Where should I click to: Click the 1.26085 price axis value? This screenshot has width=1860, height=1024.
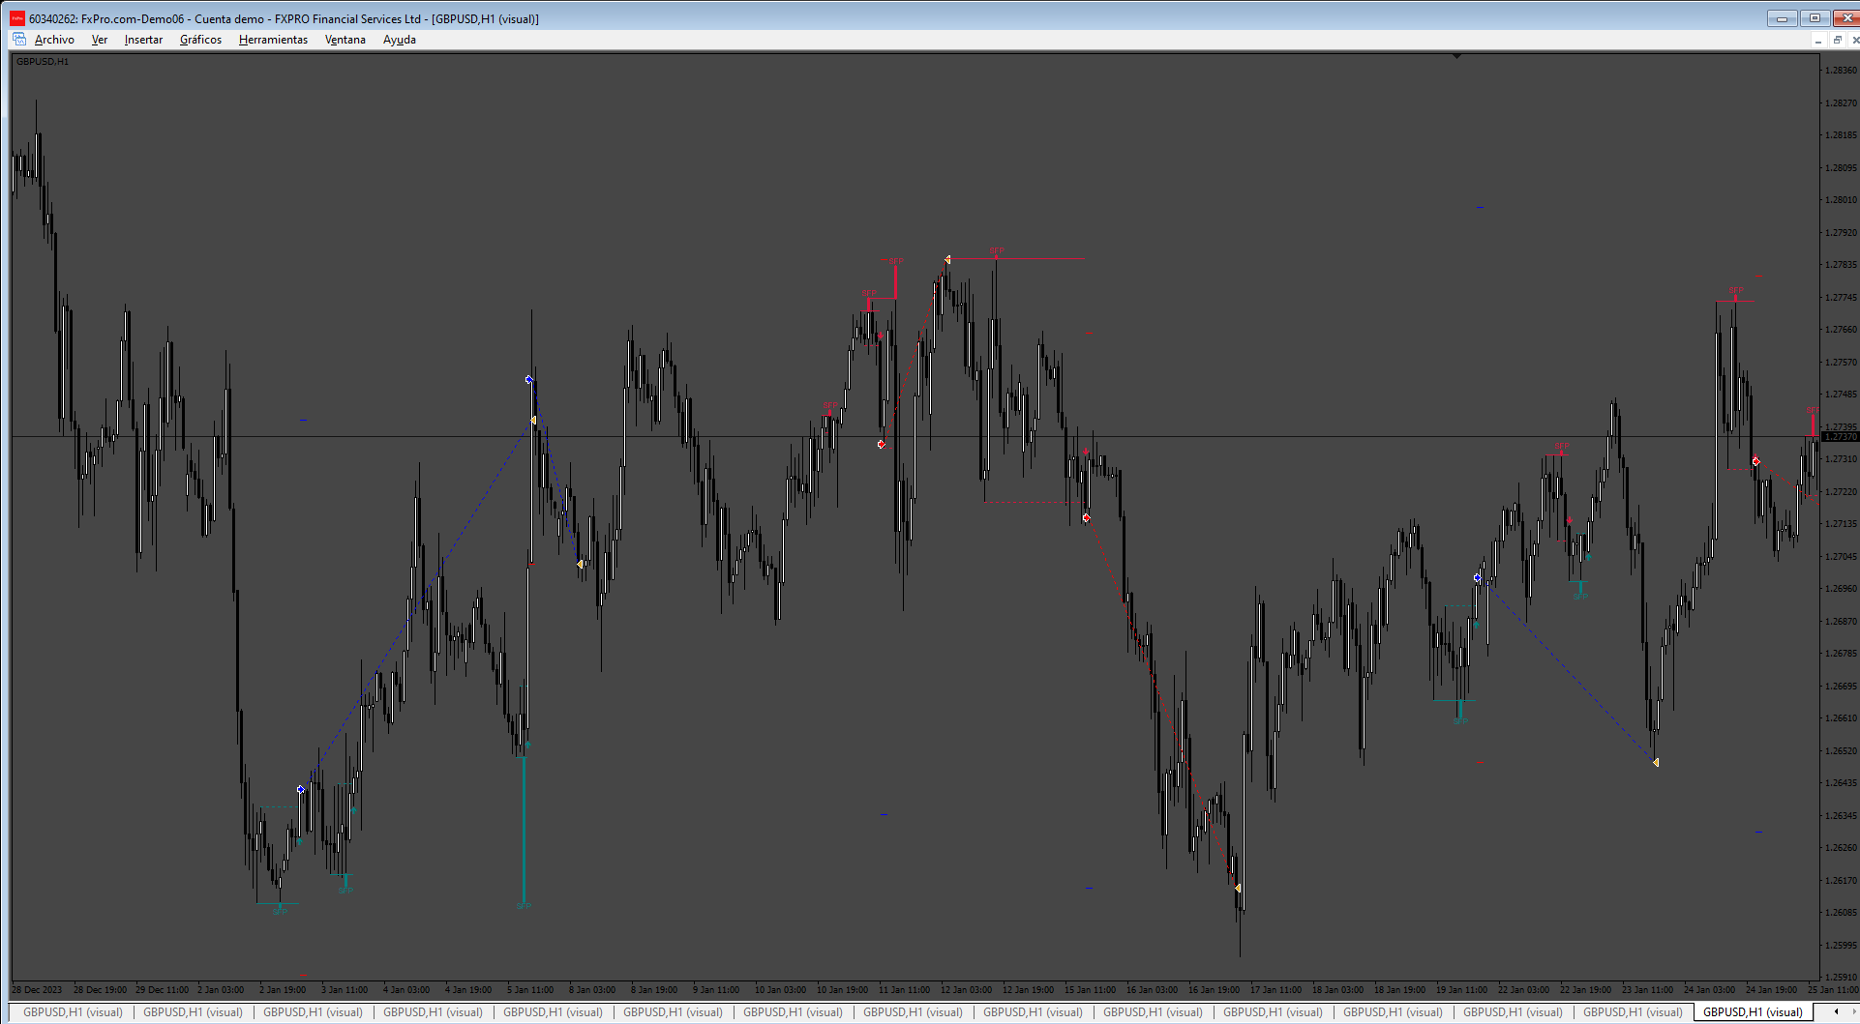coord(1841,913)
